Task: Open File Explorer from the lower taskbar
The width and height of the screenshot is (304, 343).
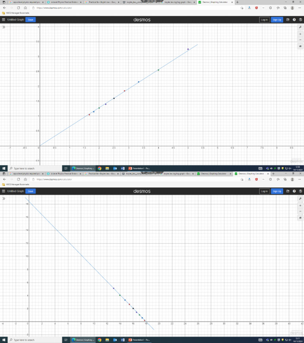Action: click(107, 340)
